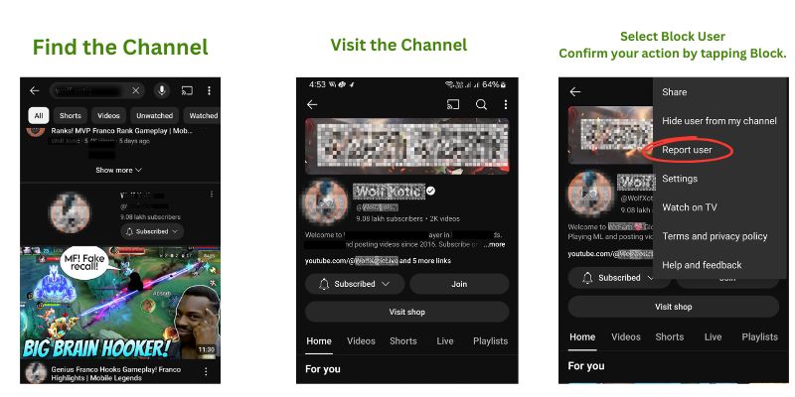Expand channel description with ...more
The image size is (795, 397).
tap(494, 244)
